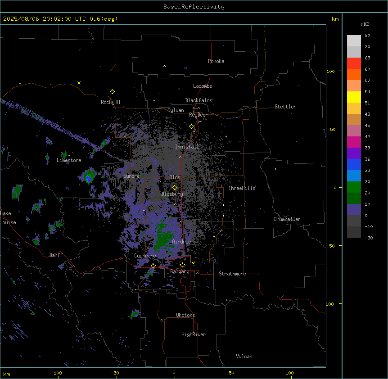Click the caret marker west of Lacombe
The image size is (388, 379).
coord(179,89)
